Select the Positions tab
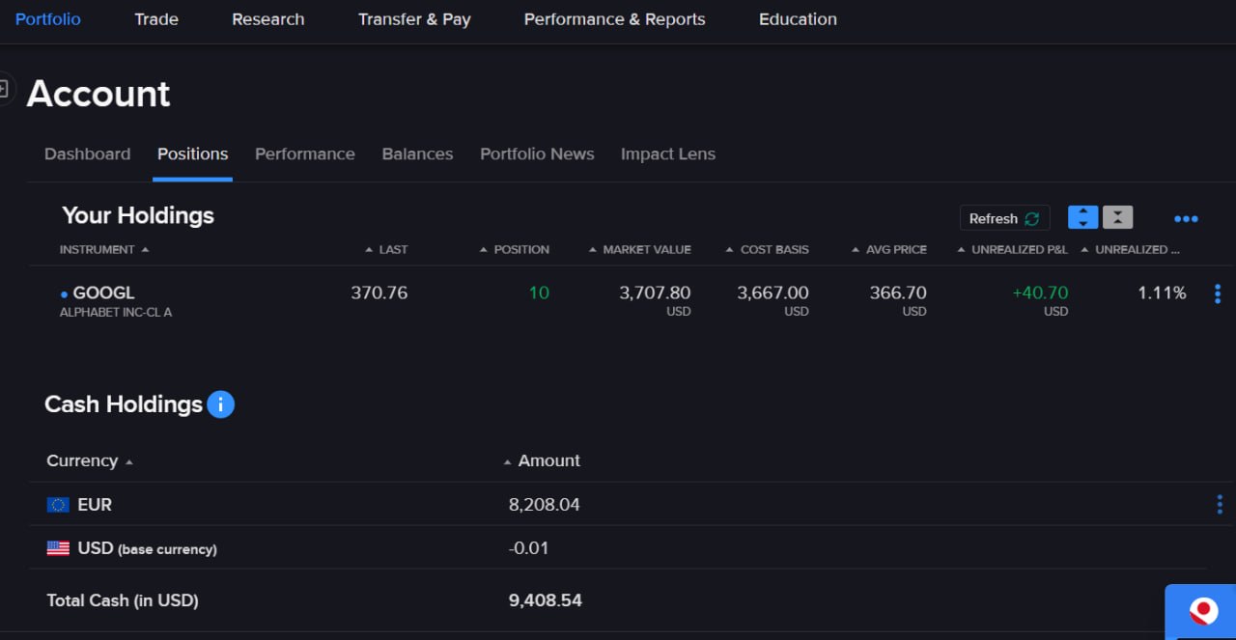This screenshot has width=1236, height=640. [193, 153]
